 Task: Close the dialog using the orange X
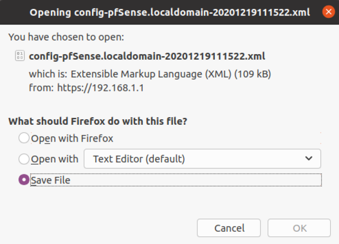coord(328,12)
